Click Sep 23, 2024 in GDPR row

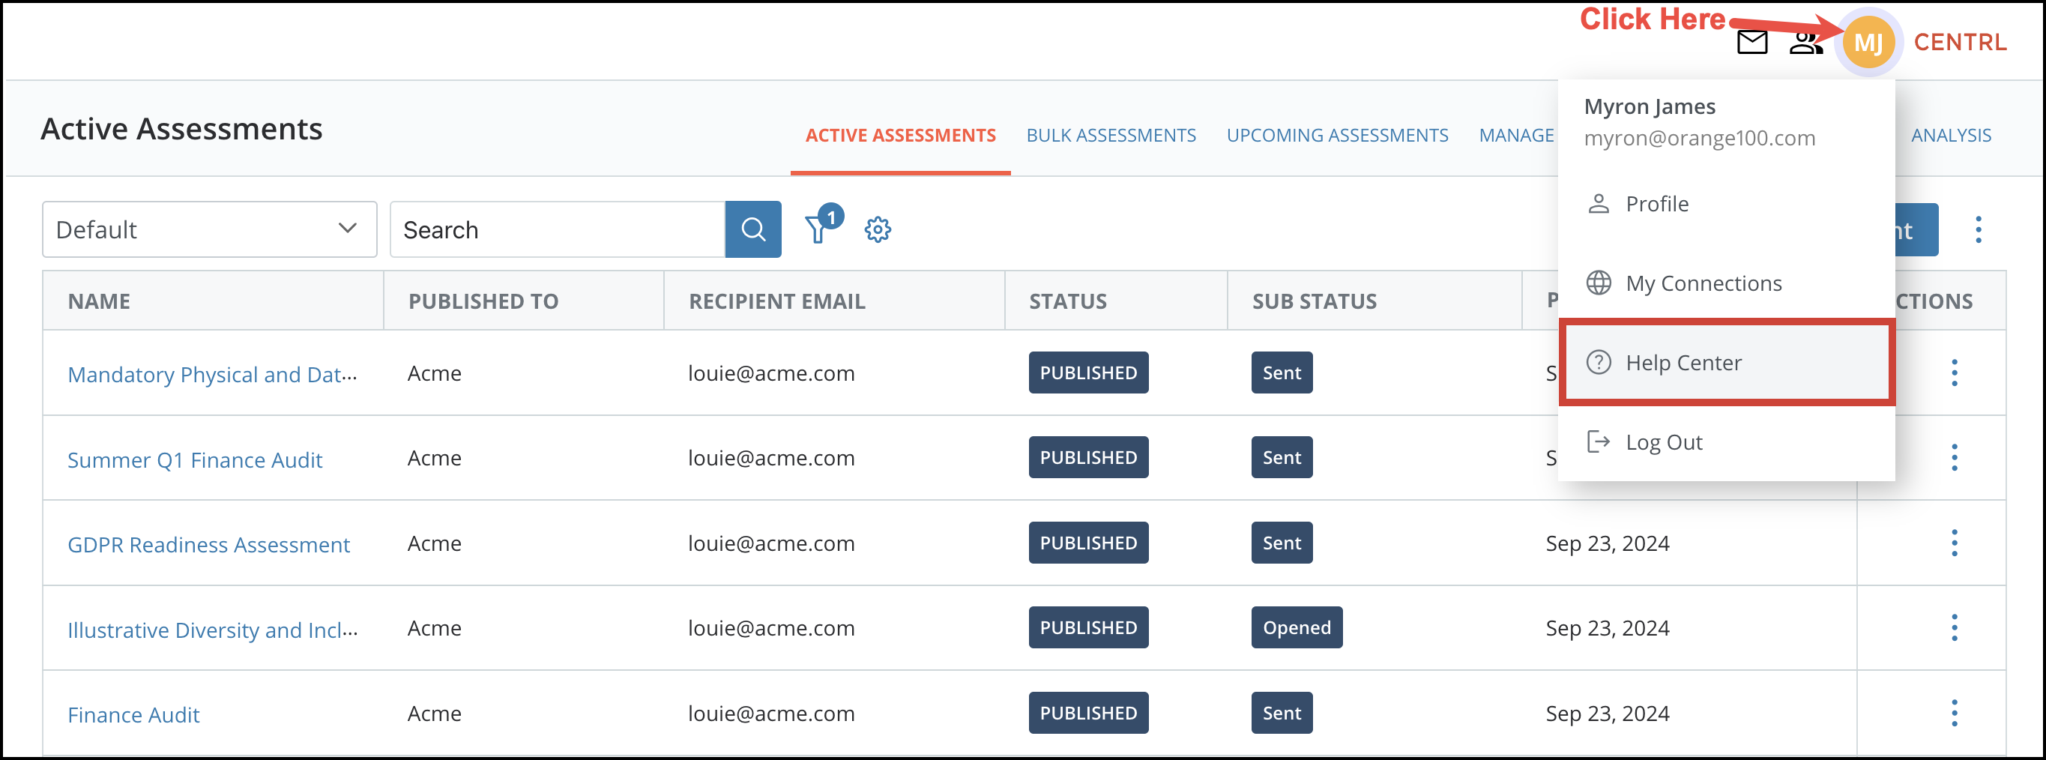tap(1607, 543)
